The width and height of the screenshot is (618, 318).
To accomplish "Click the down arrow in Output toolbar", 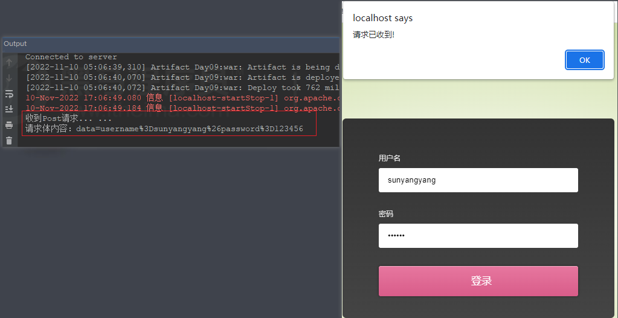I will 9,79.
